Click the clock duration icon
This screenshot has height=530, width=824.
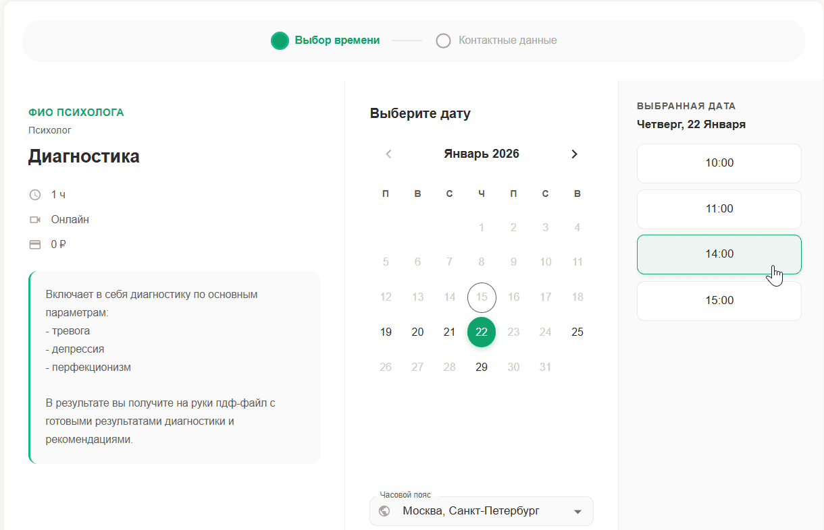pos(35,195)
